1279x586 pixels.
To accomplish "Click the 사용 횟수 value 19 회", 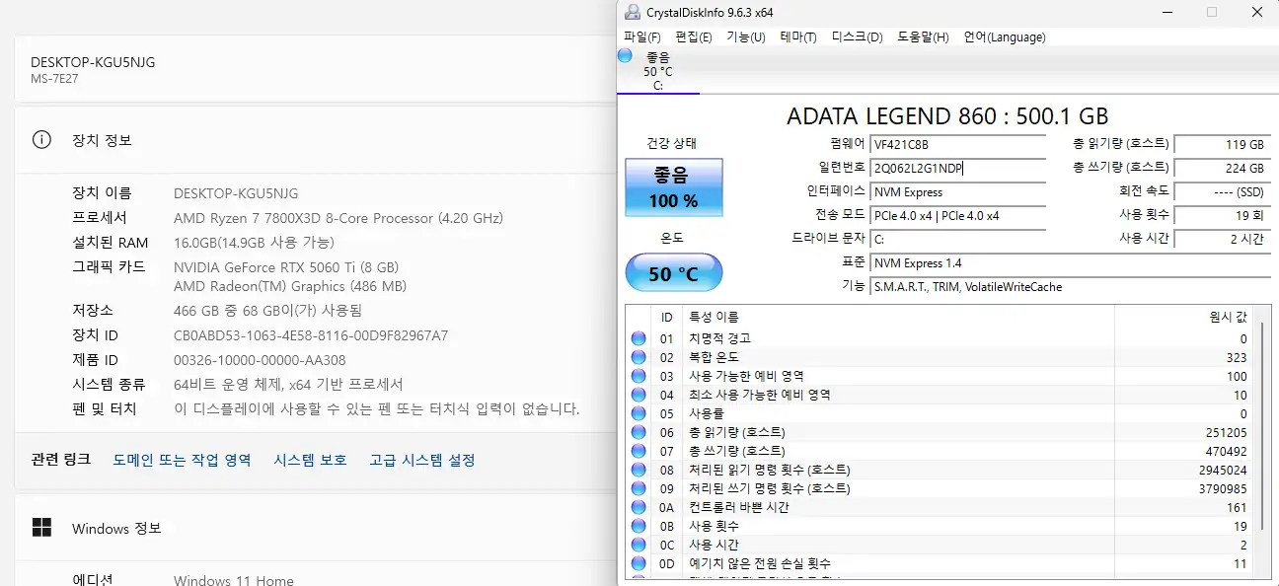I will [1222, 216].
